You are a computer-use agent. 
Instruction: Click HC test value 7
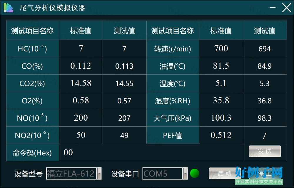(124, 48)
